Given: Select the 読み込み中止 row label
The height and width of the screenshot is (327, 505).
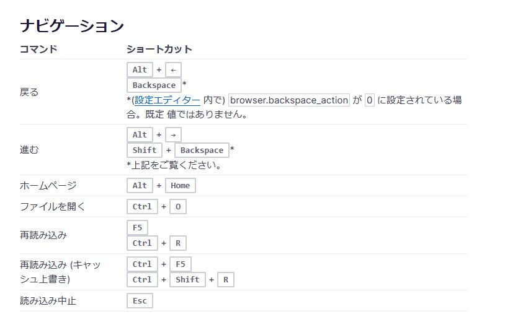Looking at the screenshot, I should coord(48,301).
